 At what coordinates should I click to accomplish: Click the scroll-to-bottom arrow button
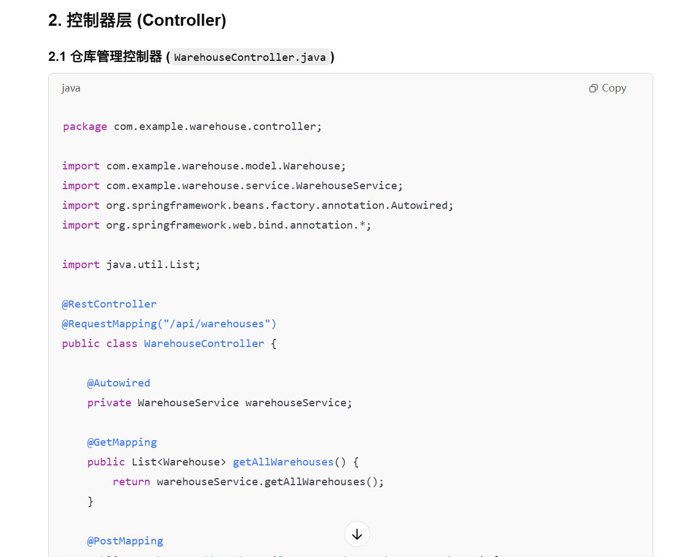point(357,534)
